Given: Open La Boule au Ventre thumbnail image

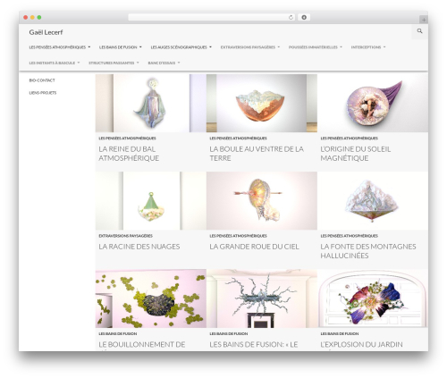Looking at the screenshot, I should point(262,103).
